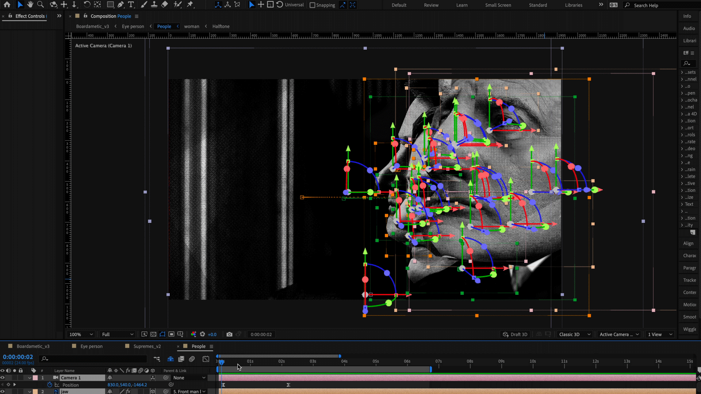Select the Selection (arrow) tool
The width and height of the screenshot is (701, 394).
point(20,5)
